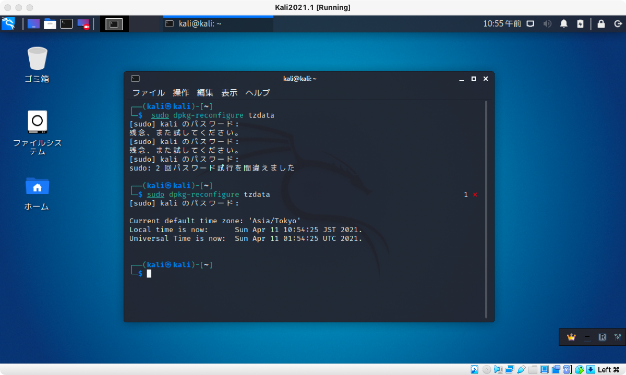Activate kali@kali taskbar window button
This screenshot has height=375, width=626.
point(218,23)
